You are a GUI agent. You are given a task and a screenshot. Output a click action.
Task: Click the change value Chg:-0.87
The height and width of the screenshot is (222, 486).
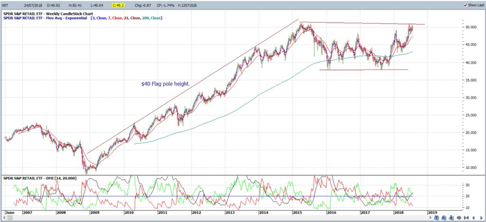click(x=142, y=5)
